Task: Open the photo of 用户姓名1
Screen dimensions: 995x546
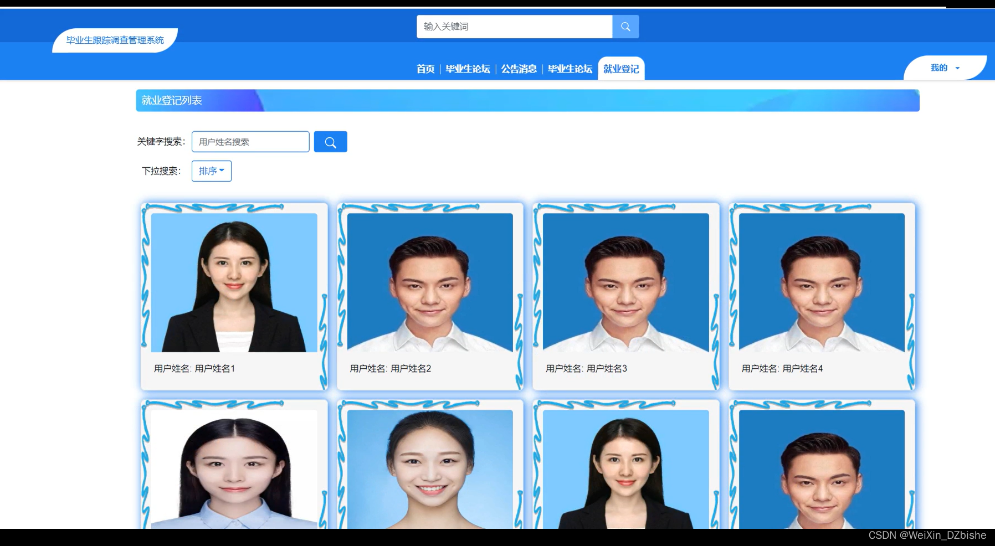Action: (x=234, y=282)
